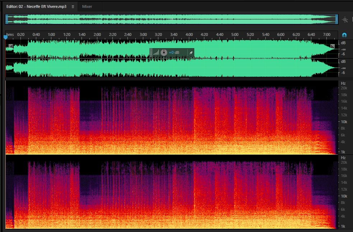The width and height of the screenshot is (353, 232).
Task: Click the upper spectrogram 1k frequency label
Action: (x=343, y=152)
